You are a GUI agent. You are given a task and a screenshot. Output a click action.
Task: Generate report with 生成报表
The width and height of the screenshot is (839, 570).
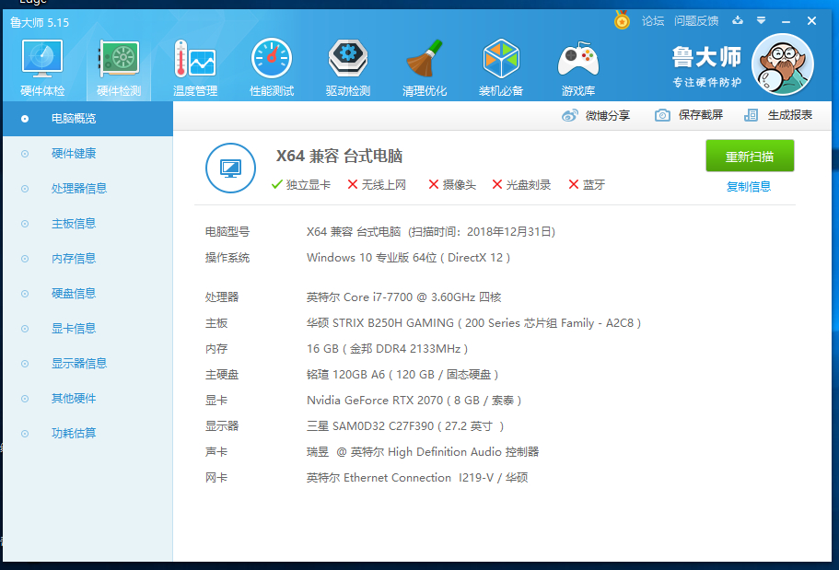coord(778,115)
